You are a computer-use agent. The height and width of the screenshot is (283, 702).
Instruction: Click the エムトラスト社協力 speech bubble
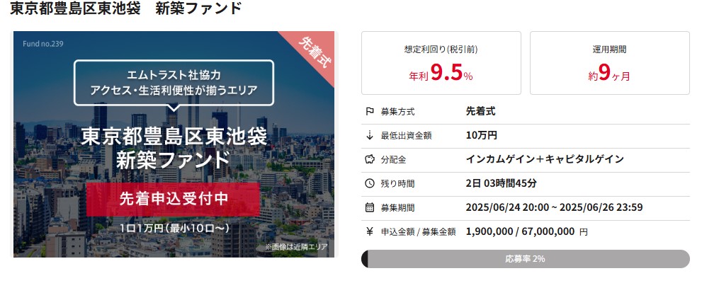pos(173,82)
